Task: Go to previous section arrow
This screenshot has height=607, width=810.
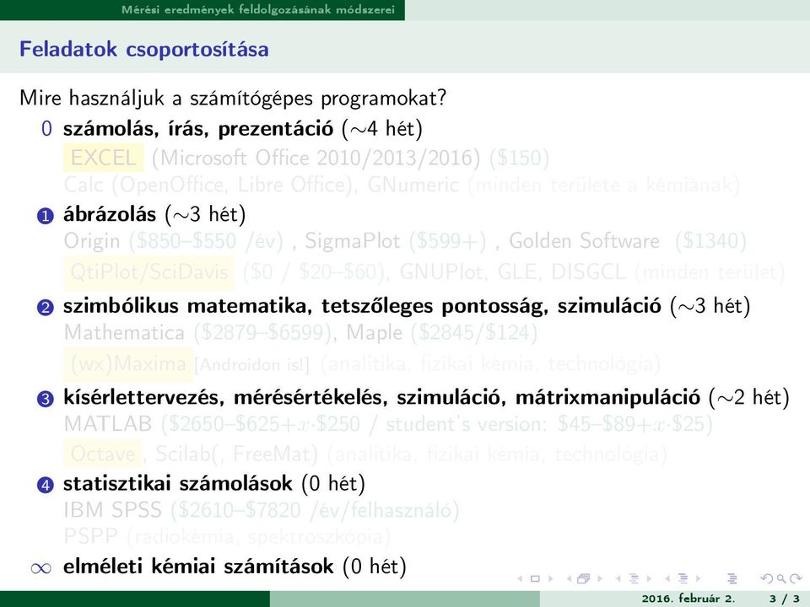Action: pos(667,578)
